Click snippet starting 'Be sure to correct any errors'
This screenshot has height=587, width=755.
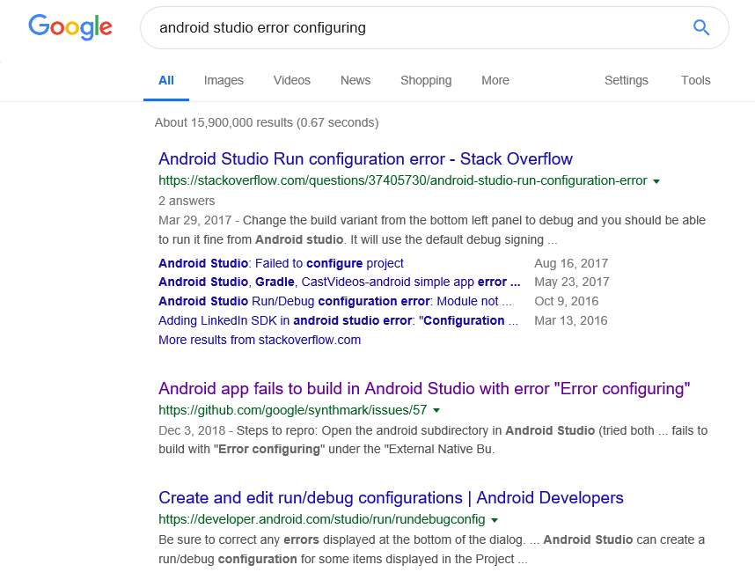point(431,549)
